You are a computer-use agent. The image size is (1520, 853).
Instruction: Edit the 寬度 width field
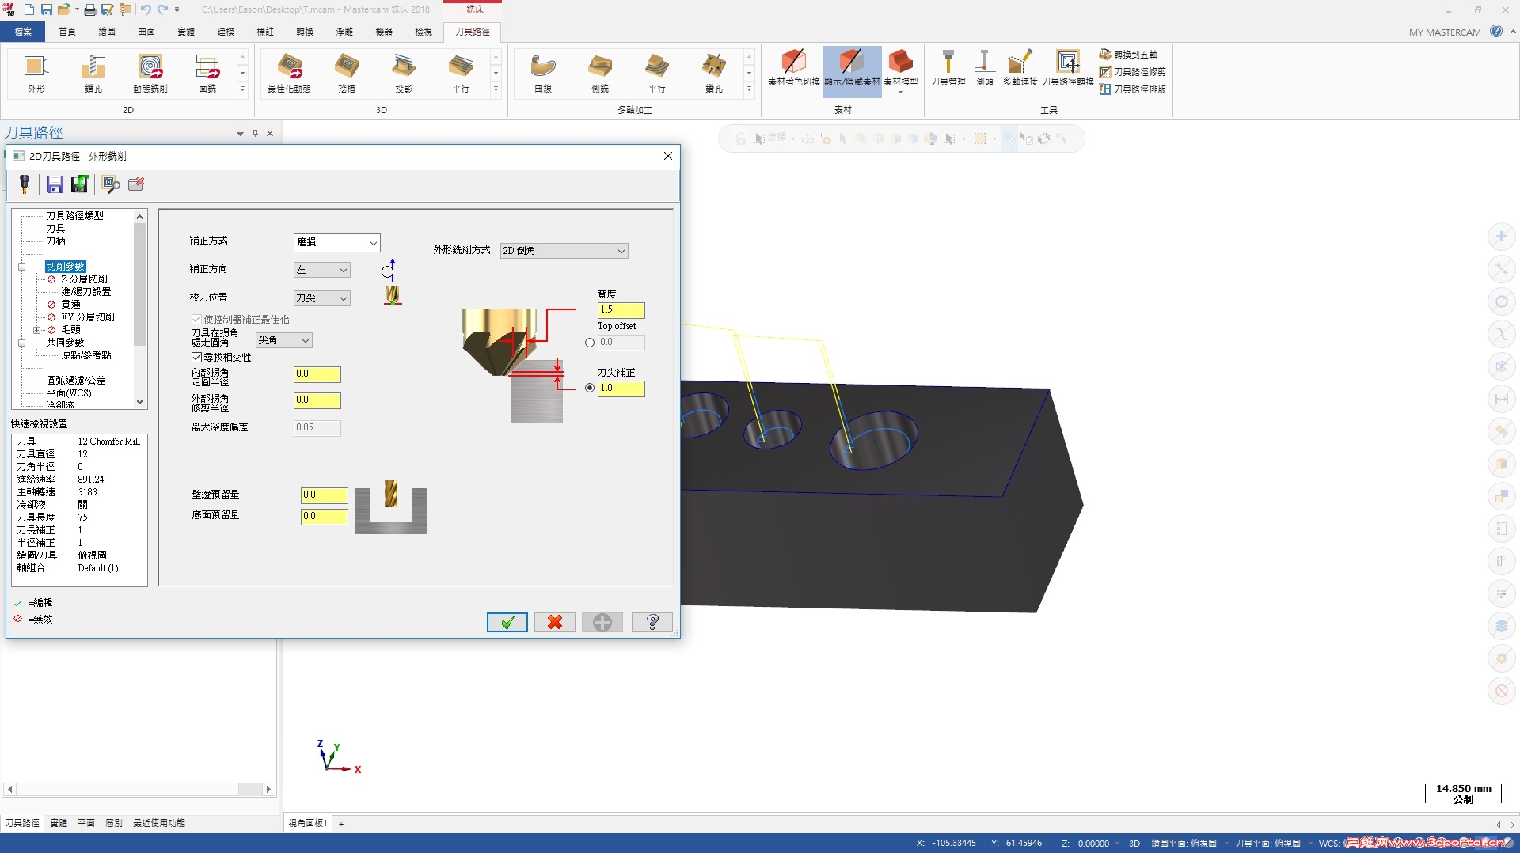[x=621, y=310]
